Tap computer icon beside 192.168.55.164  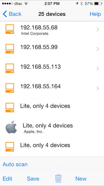pyautogui.click(x=10, y=88)
